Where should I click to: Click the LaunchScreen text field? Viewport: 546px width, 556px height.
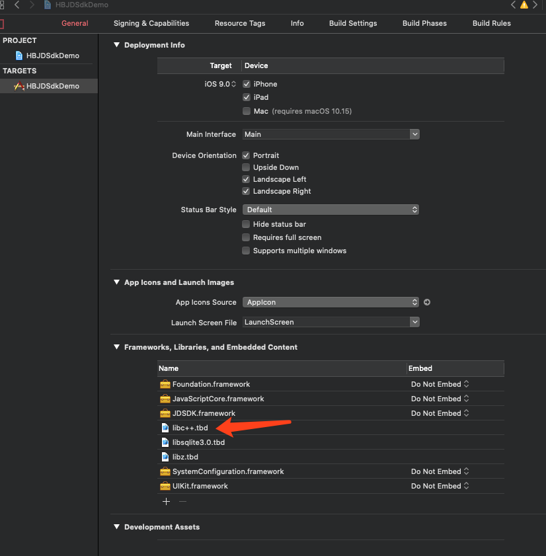pos(326,322)
